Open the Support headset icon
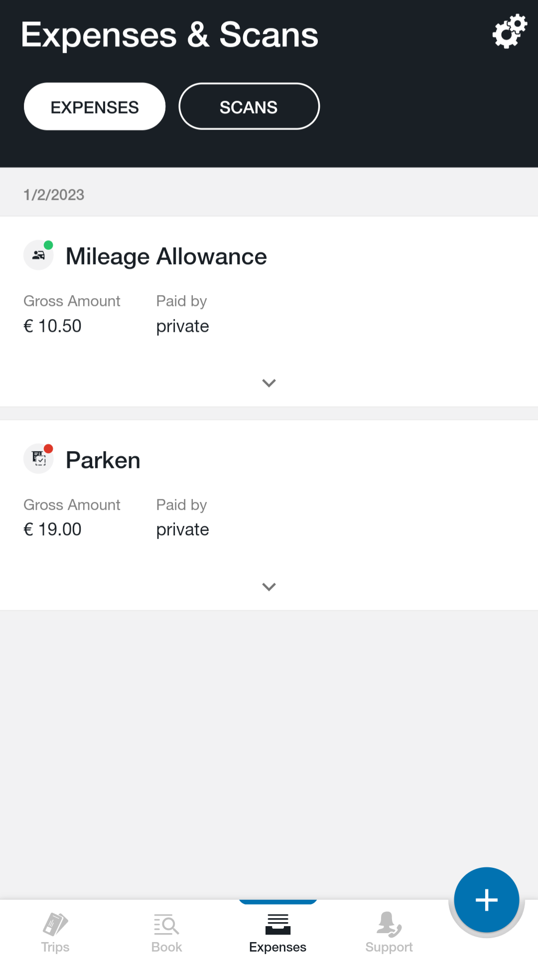Viewport: 538px width, 964px height. click(389, 924)
